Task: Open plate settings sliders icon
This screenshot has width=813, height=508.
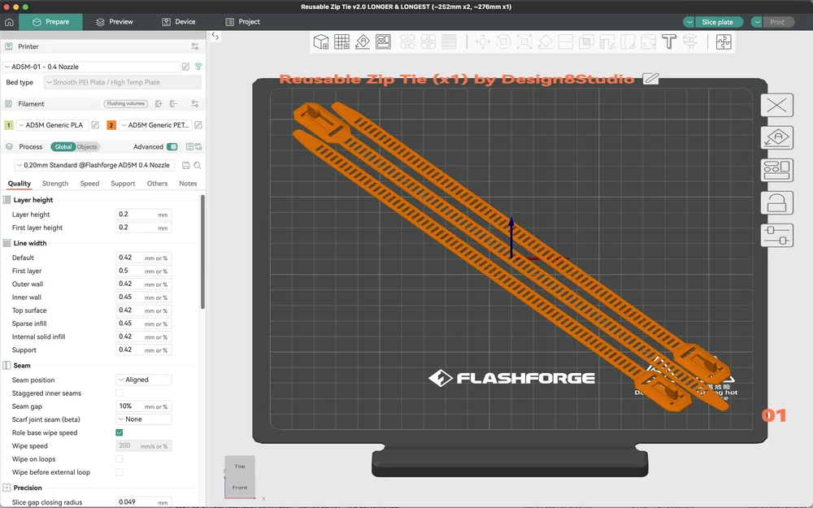Action: point(776,236)
